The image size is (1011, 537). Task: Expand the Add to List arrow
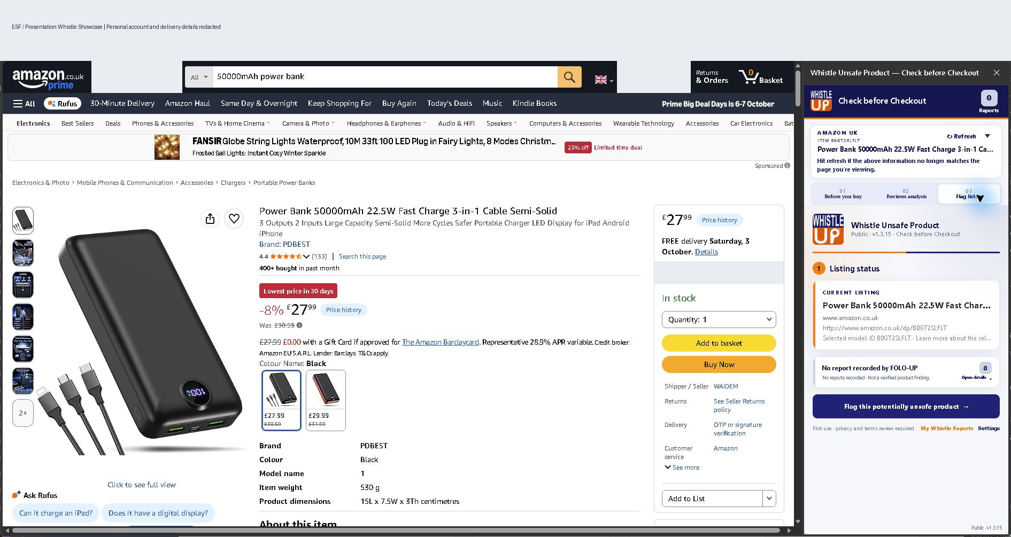tap(769, 499)
